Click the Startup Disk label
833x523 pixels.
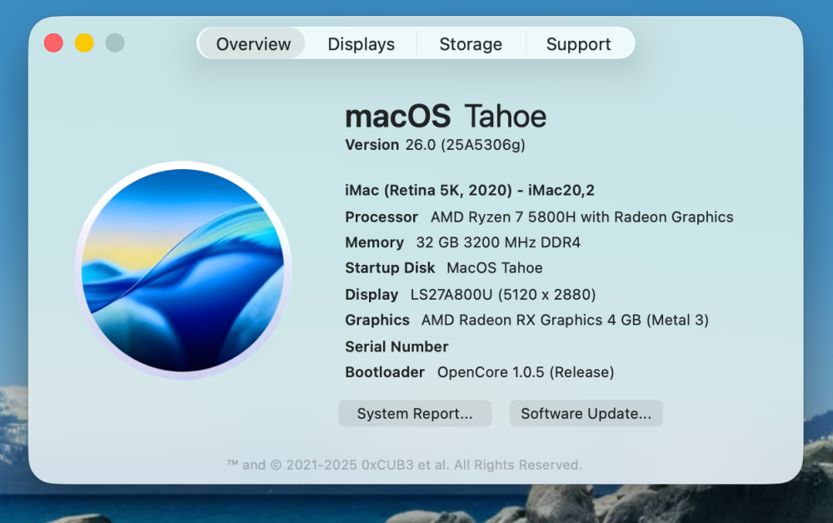coord(390,267)
